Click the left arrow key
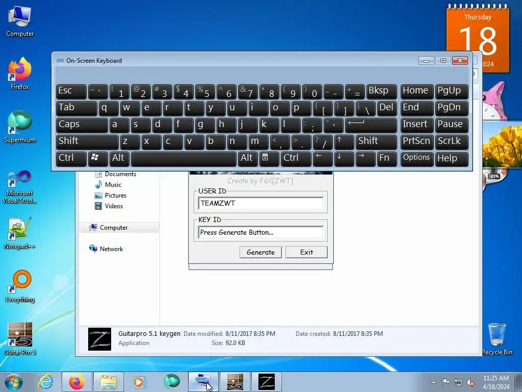Screen dimensions: 522x392 [x=323, y=159]
